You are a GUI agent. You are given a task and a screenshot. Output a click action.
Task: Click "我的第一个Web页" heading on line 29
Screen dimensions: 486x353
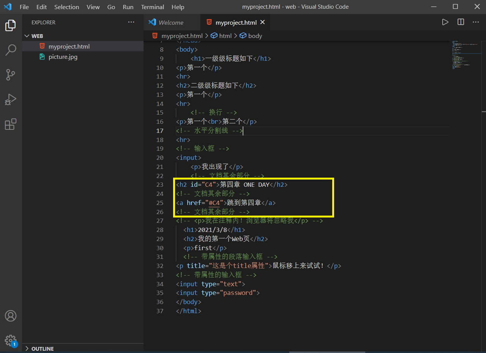224,239
